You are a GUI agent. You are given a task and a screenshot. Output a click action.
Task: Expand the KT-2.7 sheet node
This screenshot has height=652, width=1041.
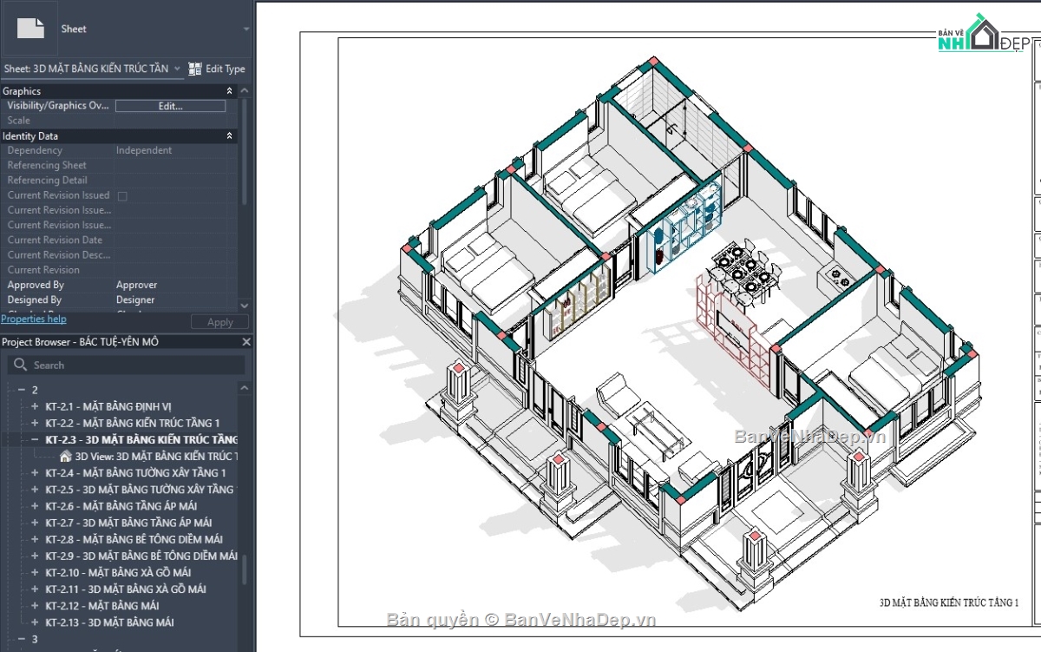click(x=35, y=523)
